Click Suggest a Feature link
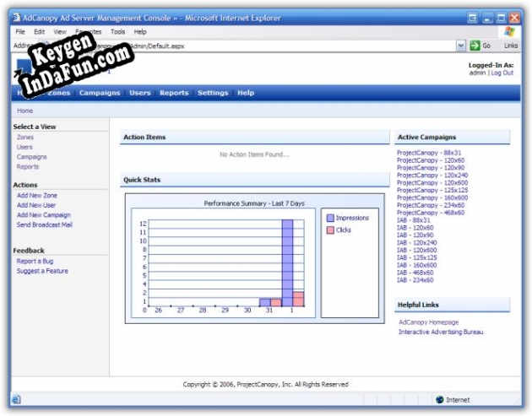 click(x=42, y=271)
